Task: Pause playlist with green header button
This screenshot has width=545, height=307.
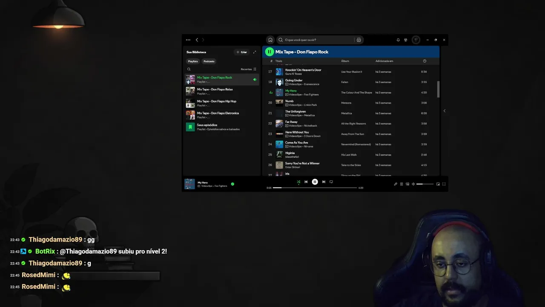Action: point(269,52)
